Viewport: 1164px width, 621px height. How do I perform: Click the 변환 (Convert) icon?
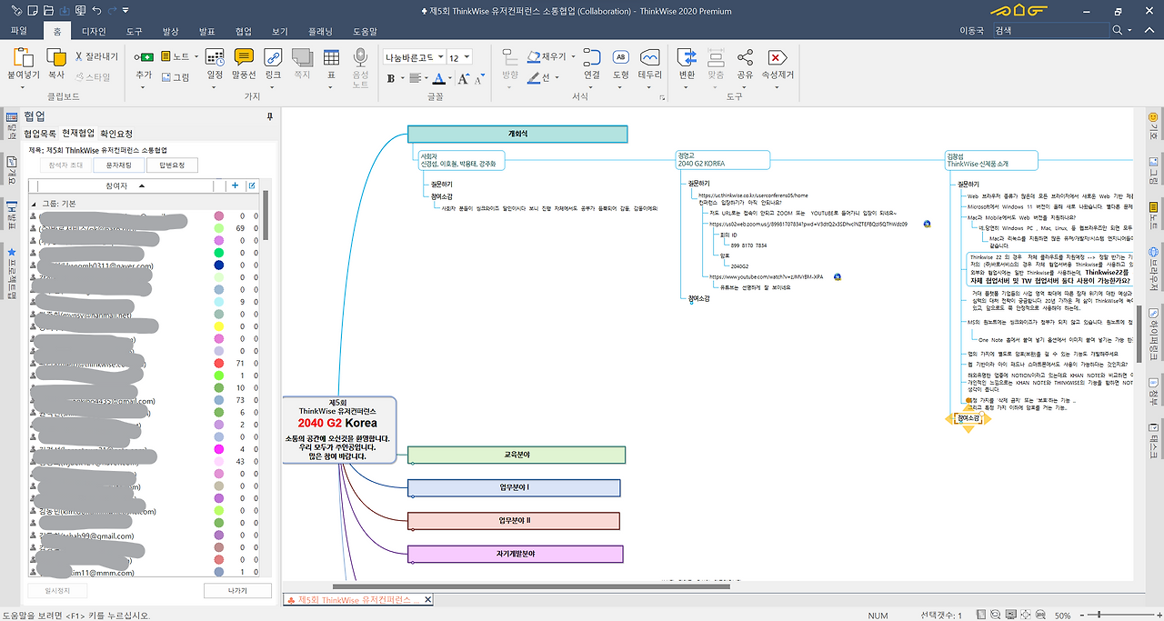pos(687,58)
